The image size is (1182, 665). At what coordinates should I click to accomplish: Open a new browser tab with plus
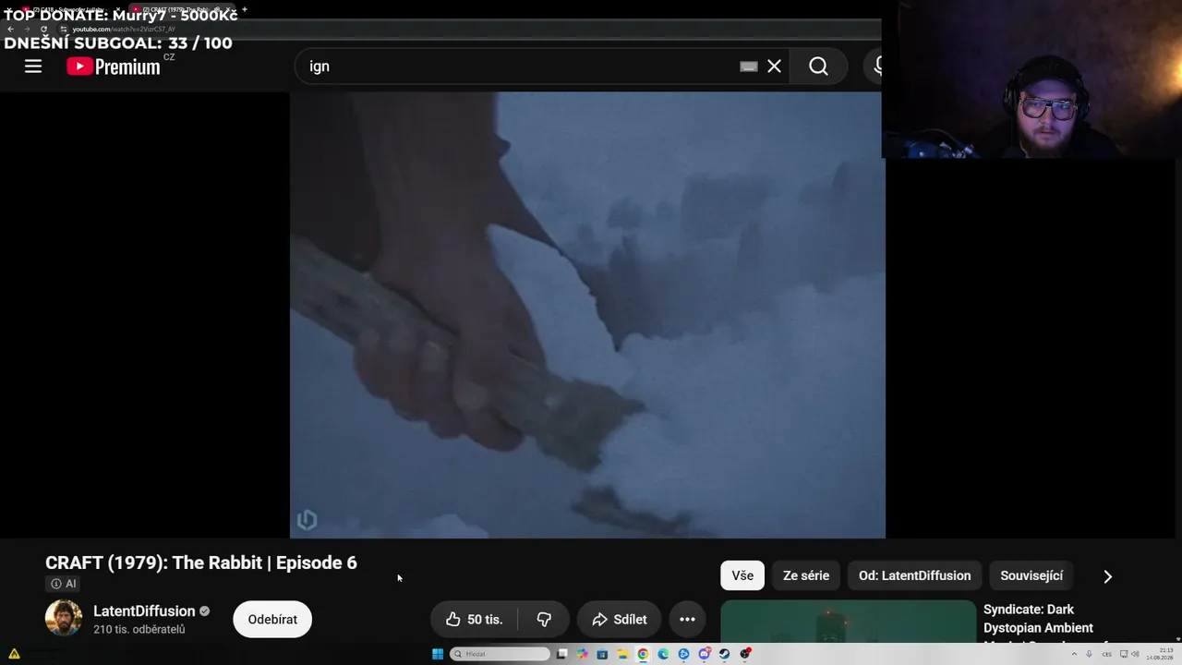coord(244,9)
